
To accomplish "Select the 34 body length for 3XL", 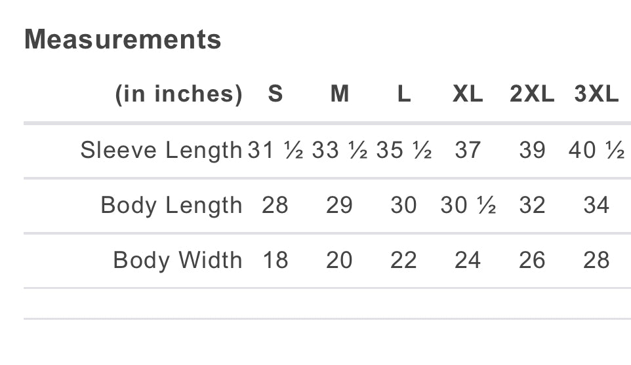I will point(596,205).
